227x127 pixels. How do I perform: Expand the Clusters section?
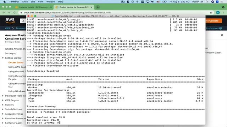pyautogui.click(x=2, y=105)
